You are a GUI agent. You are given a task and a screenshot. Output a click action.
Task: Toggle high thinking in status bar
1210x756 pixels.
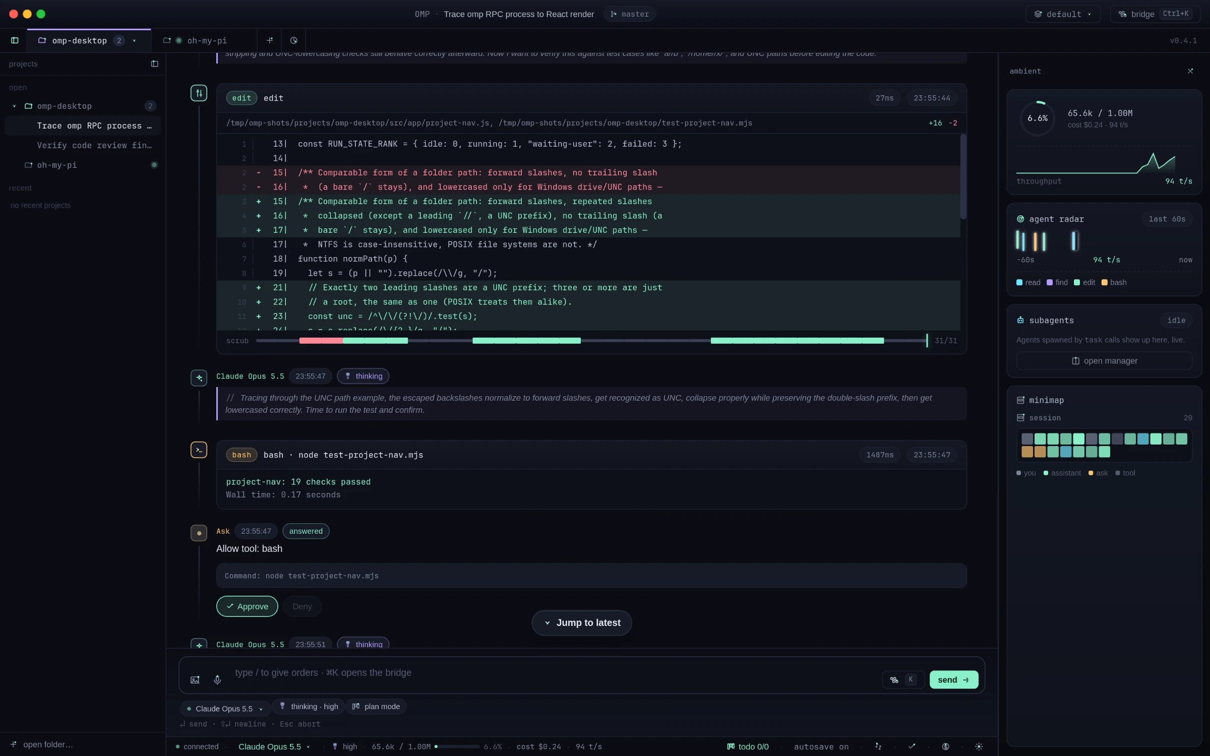(344, 746)
